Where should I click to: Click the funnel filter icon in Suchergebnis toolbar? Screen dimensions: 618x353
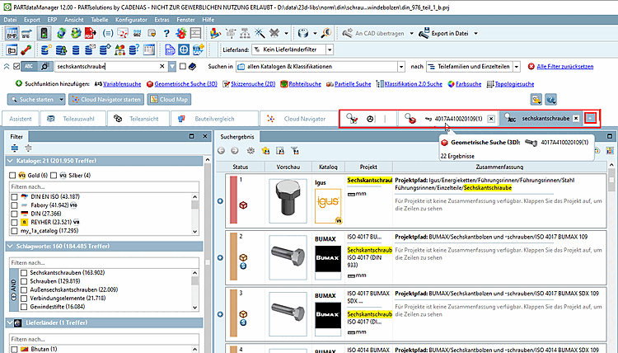tap(295, 150)
